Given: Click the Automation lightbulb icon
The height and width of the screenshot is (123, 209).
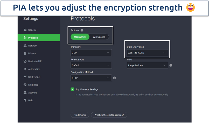Looking at the screenshot, I should point(25,69).
